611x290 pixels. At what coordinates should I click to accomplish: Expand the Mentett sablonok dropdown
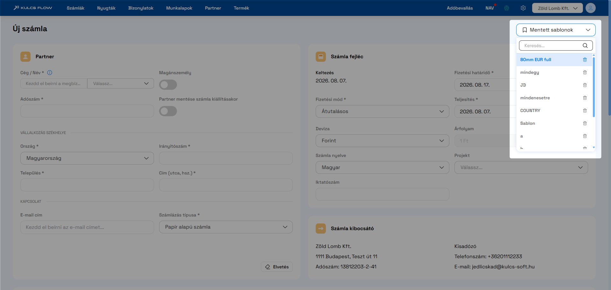coord(556,30)
